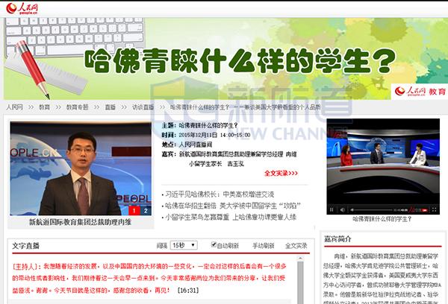The image size is (448, 304).
Task: Open 全文实录 in live text toolbar
Action: [x=296, y=246]
